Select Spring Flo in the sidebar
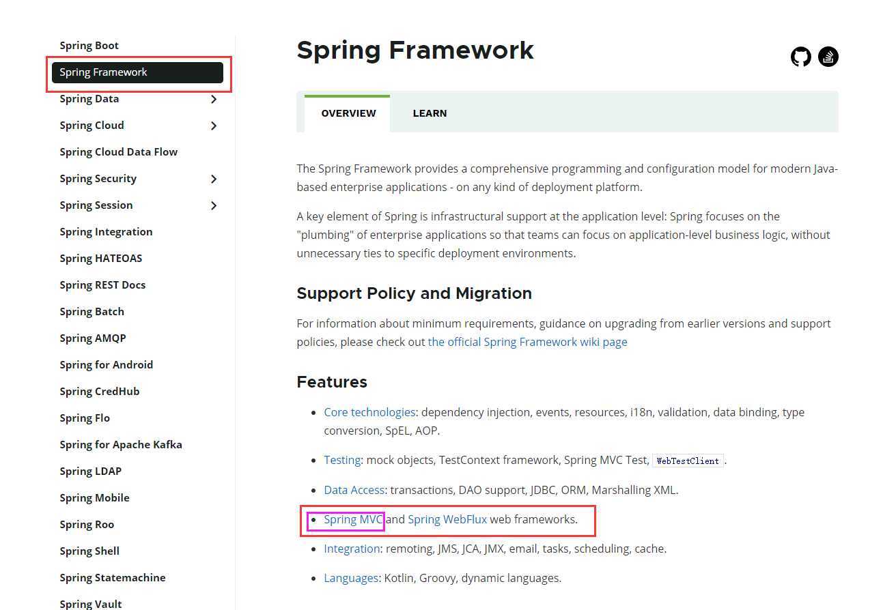Screen dimensions: 883x610 (x=85, y=418)
